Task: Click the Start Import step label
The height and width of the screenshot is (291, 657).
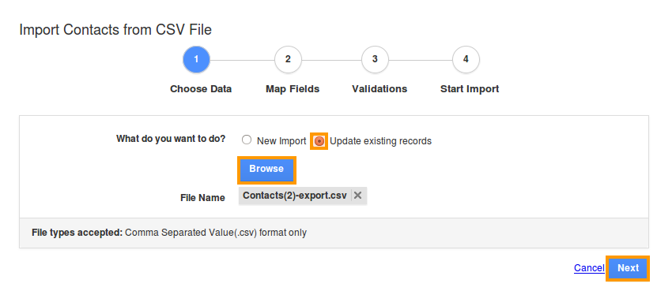Action: 470,89
